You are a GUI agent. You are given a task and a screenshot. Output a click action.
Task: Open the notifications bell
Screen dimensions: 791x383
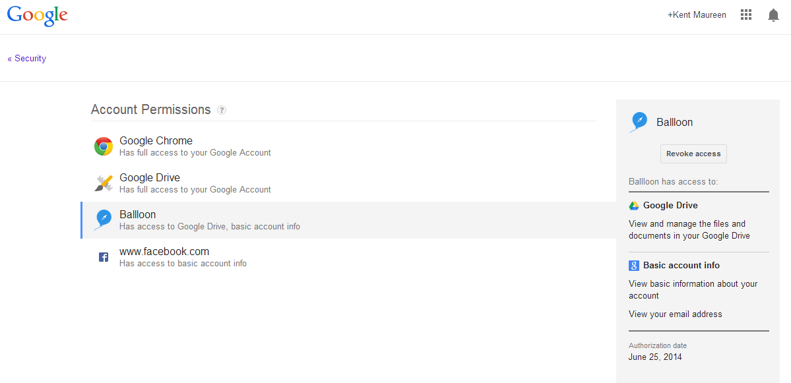tap(773, 15)
